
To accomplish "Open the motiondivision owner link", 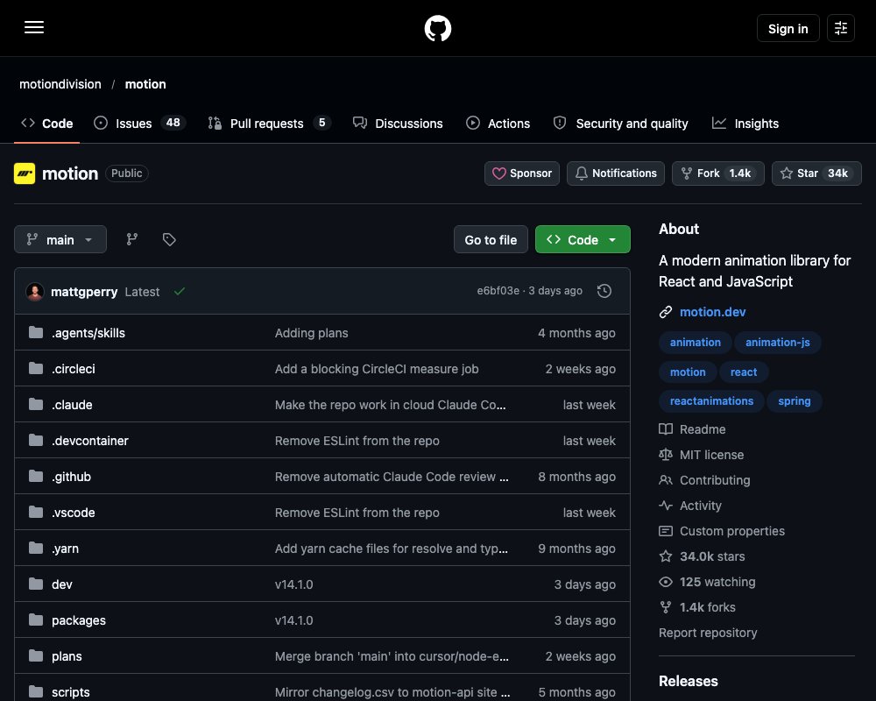I will 60,84.
